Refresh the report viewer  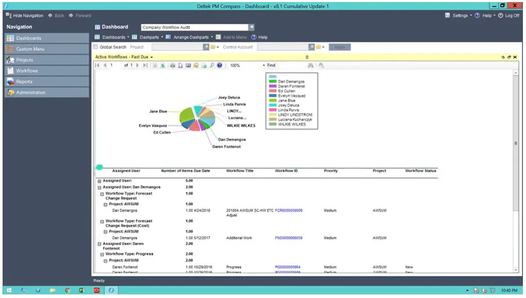tap(163, 65)
